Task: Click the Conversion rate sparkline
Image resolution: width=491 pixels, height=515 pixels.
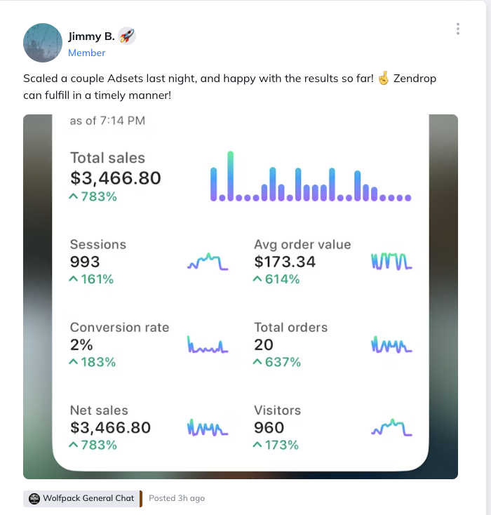Action: click(208, 345)
